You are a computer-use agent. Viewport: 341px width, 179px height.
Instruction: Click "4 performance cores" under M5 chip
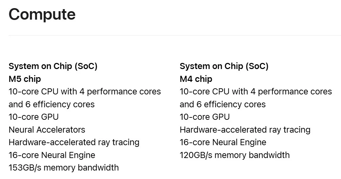click(x=120, y=92)
